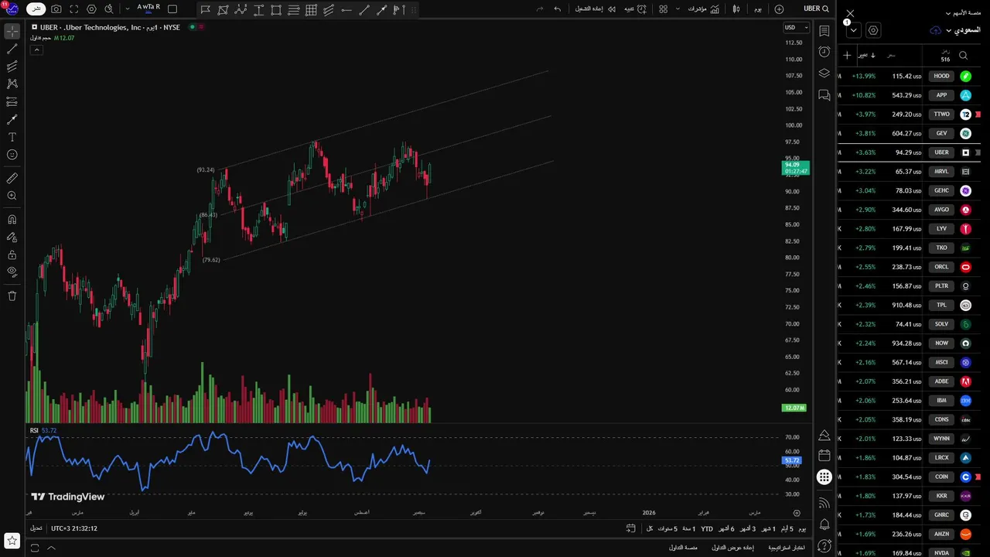Screen dimensions: 990x557
Task: Select the ruler measure tool
Action: pos(12,178)
